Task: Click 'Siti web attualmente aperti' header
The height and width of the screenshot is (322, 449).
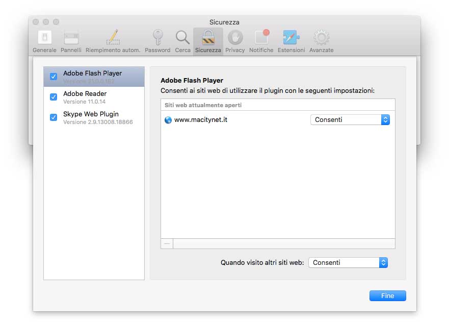Action: 203,105
